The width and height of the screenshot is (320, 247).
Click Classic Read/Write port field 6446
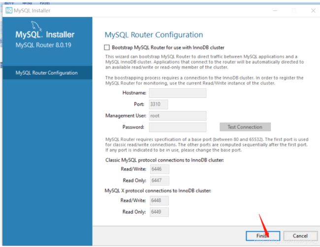(160, 169)
